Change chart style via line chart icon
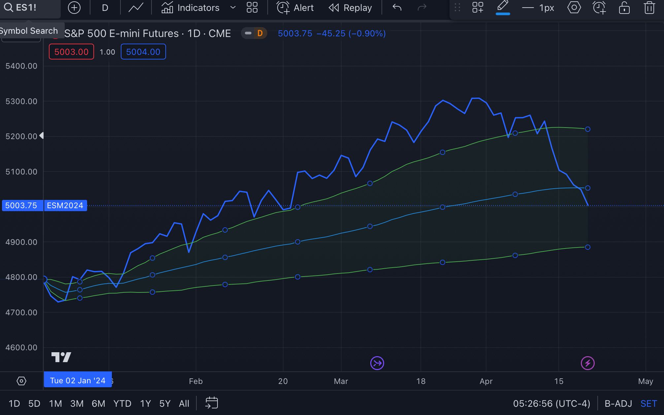Viewport: 664px width, 415px height. 136,8
